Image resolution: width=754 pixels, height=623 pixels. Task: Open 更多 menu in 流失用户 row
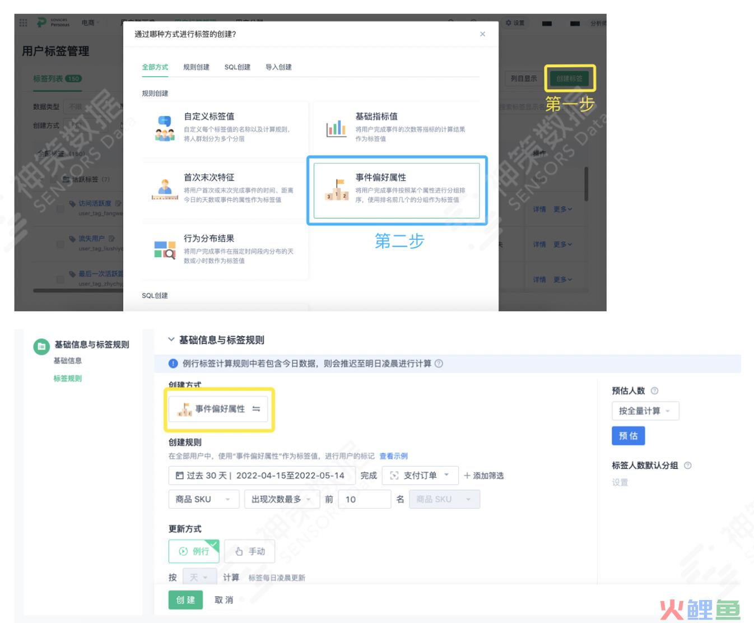(563, 244)
